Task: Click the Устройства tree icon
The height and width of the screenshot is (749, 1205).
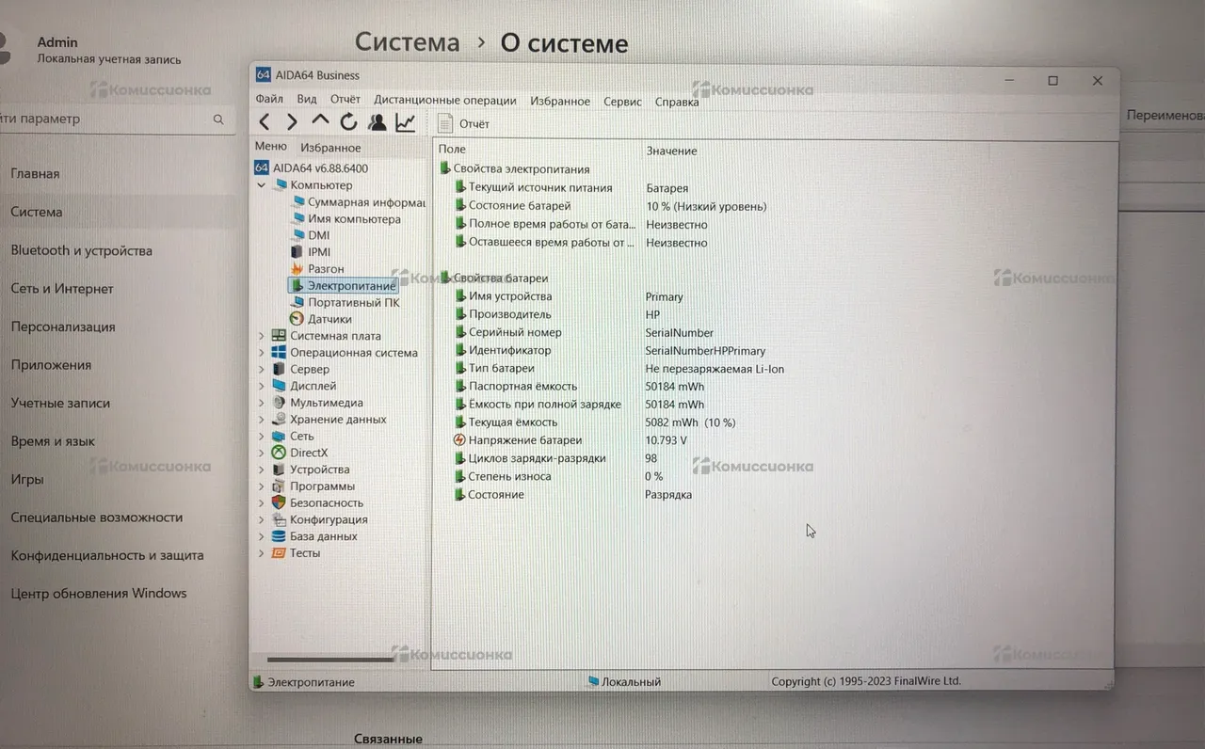Action: coord(279,470)
